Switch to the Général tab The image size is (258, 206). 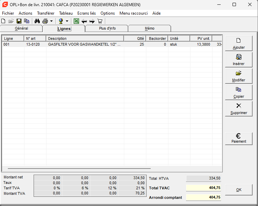point(21,28)
